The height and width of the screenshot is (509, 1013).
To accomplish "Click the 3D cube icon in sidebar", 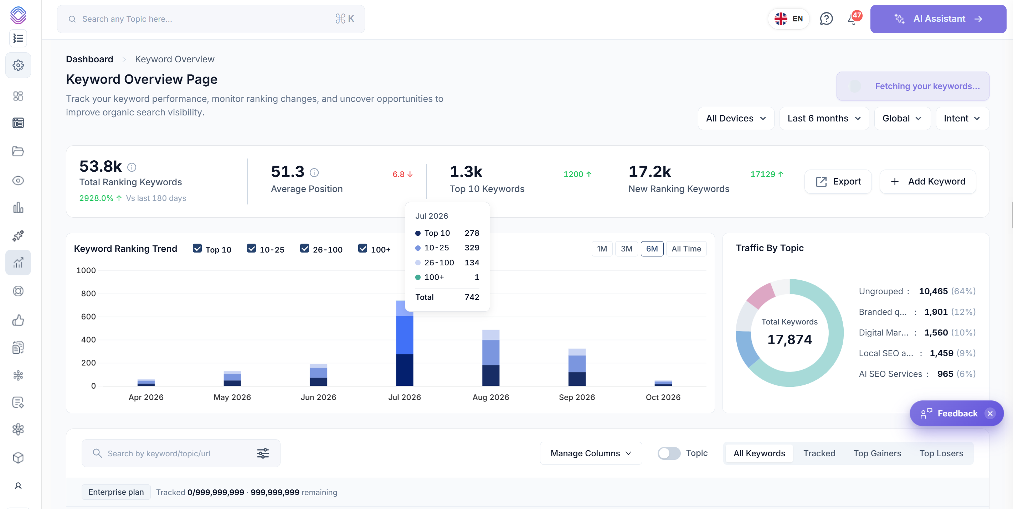I will (x=18, y=457).
